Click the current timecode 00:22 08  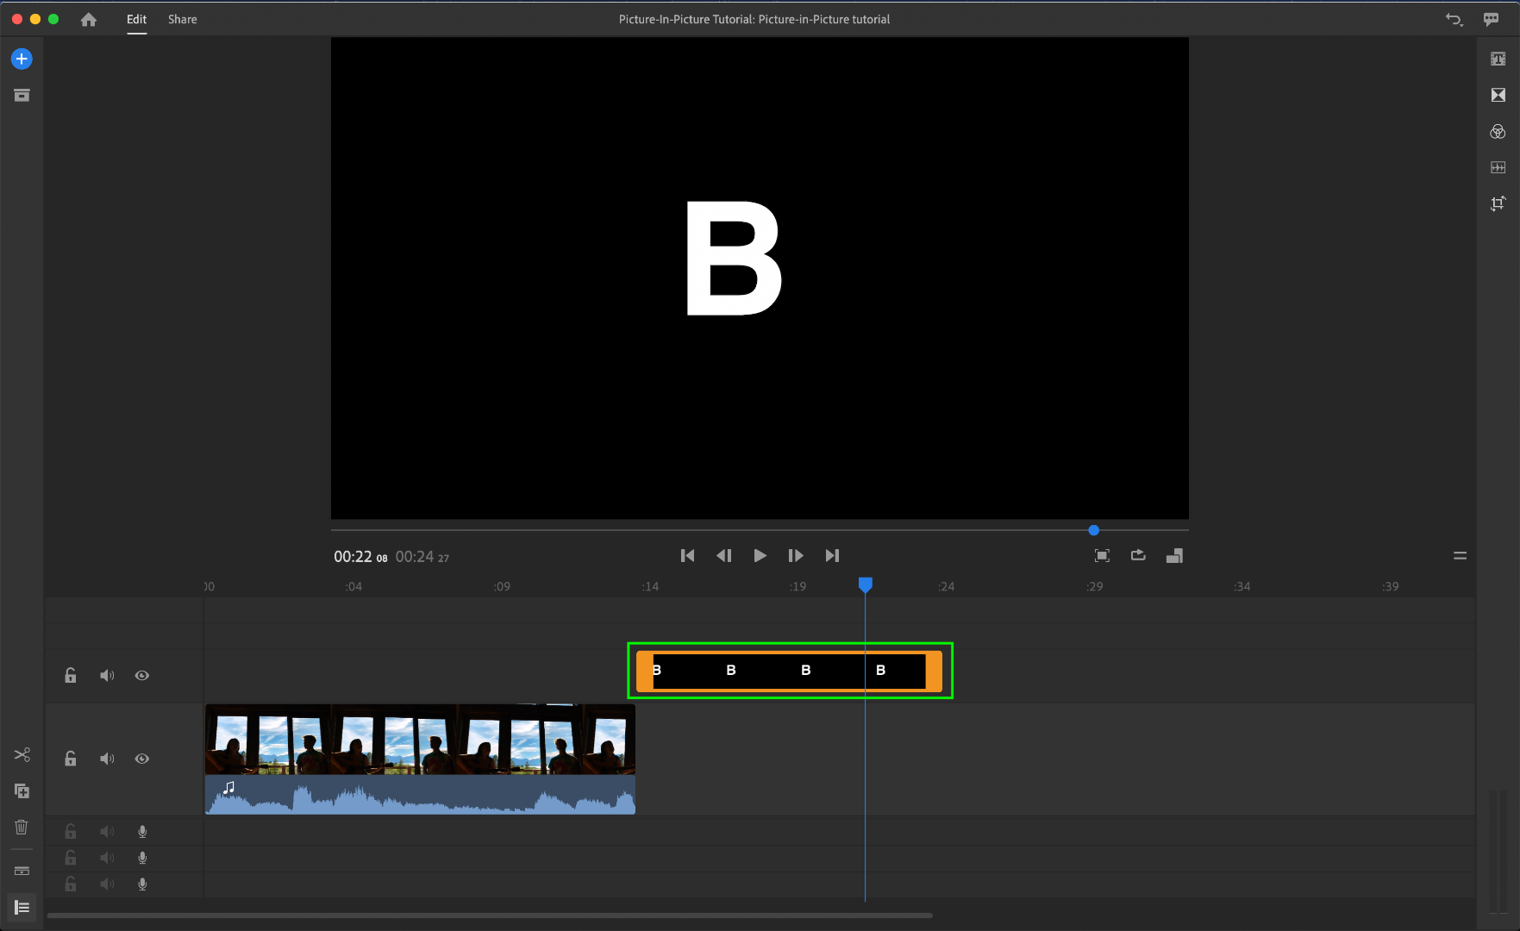click(360, 557)
